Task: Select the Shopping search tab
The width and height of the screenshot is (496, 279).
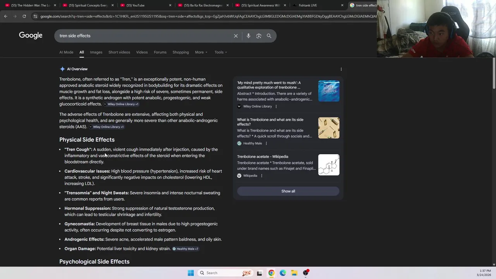Action: 181,52
